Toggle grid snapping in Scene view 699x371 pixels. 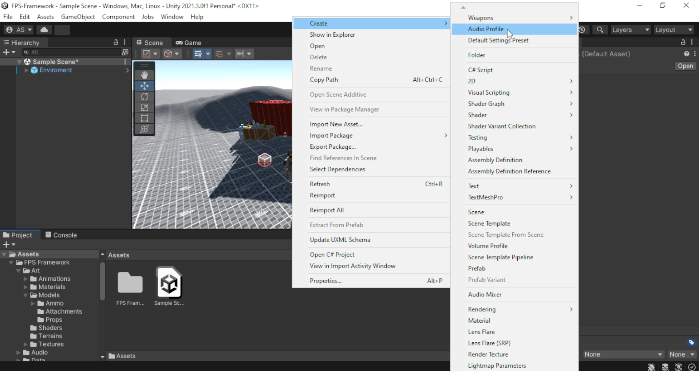click(x=219, y=54)
